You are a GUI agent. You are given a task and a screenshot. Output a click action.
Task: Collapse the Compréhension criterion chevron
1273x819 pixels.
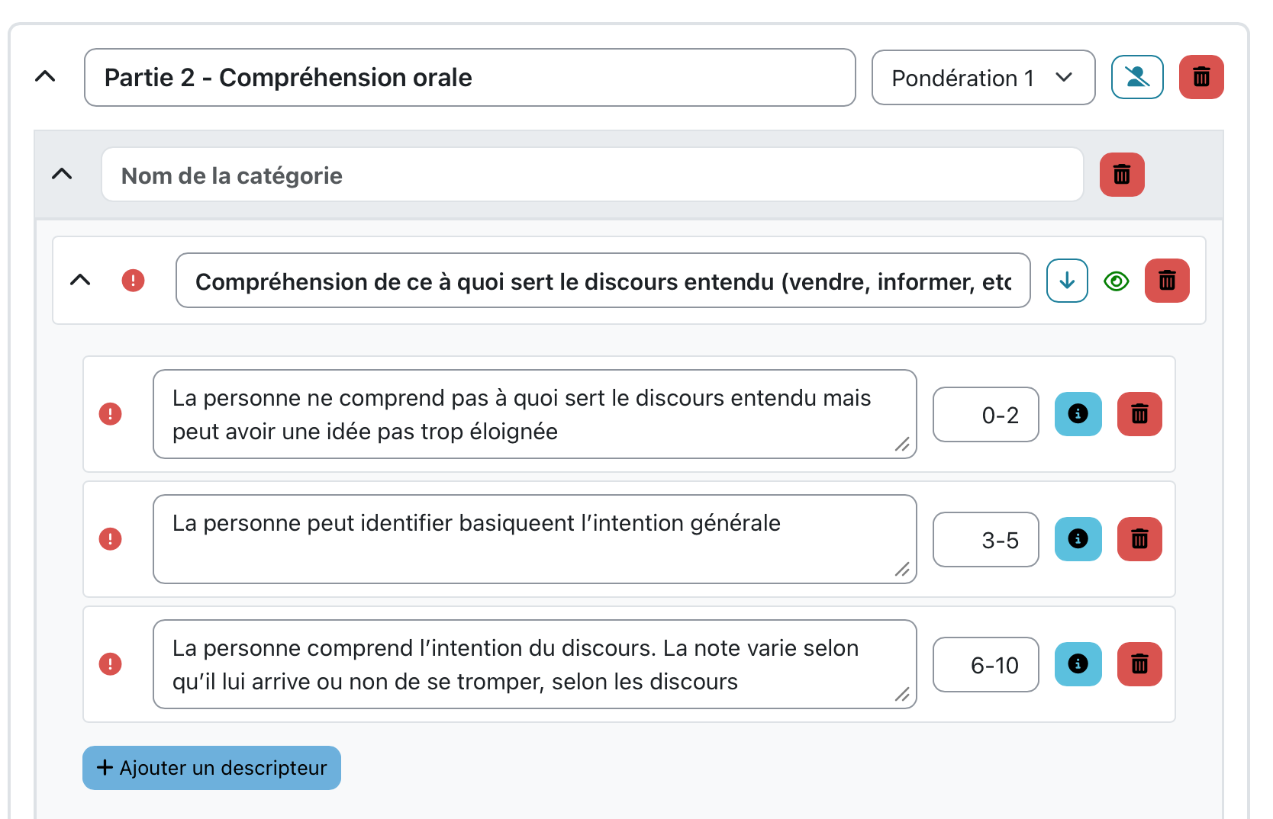click(80, 280)
